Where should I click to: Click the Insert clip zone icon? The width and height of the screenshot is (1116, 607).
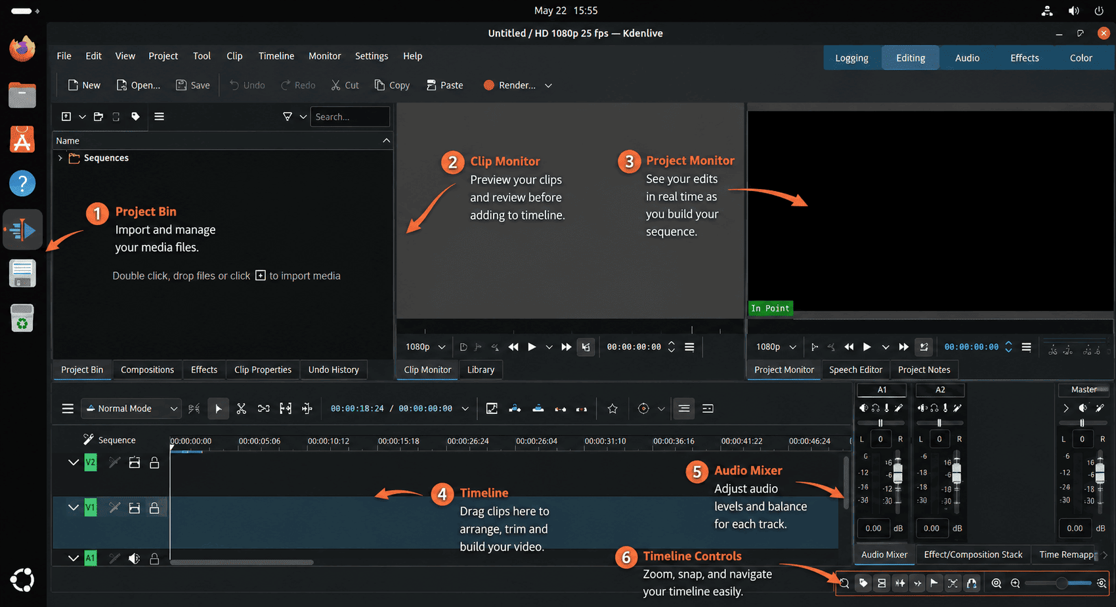point(515,408)
